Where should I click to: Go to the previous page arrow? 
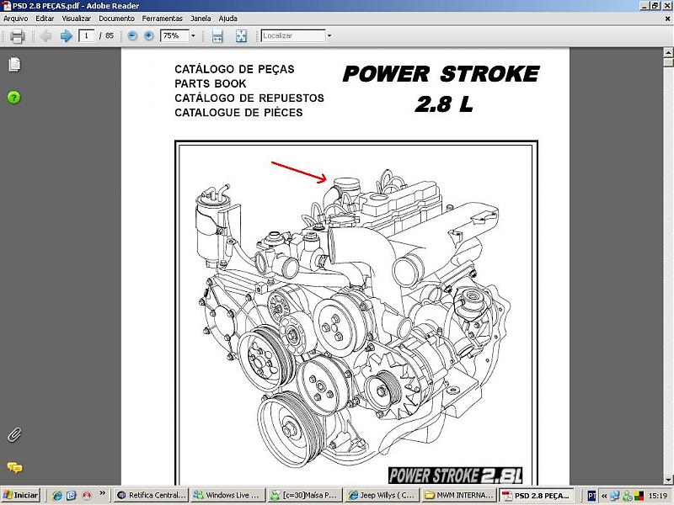46,36
